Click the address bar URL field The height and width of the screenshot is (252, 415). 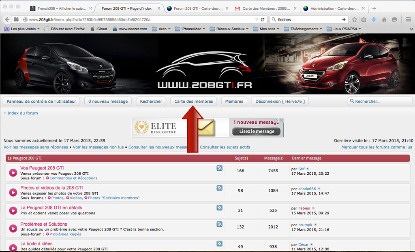tap(140, 19)
